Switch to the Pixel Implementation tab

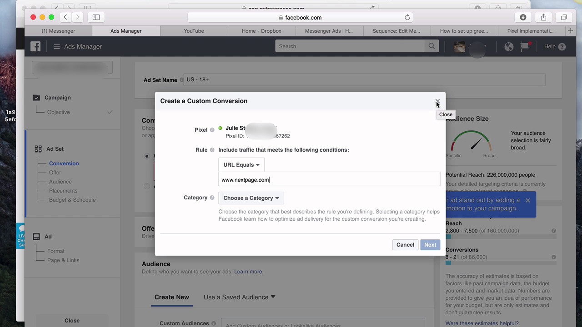point(530,31)
